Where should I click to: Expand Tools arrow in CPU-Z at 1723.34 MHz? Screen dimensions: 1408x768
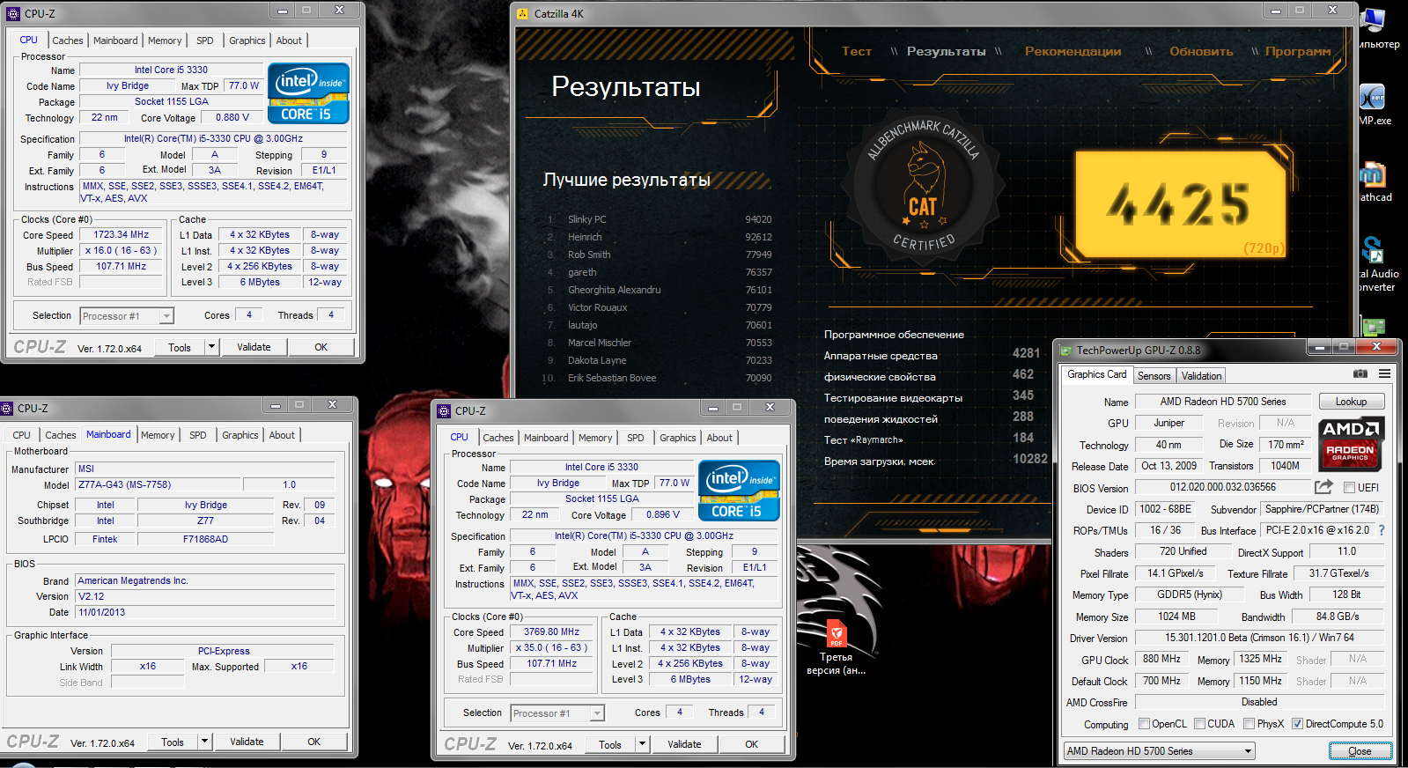(211, 347)
